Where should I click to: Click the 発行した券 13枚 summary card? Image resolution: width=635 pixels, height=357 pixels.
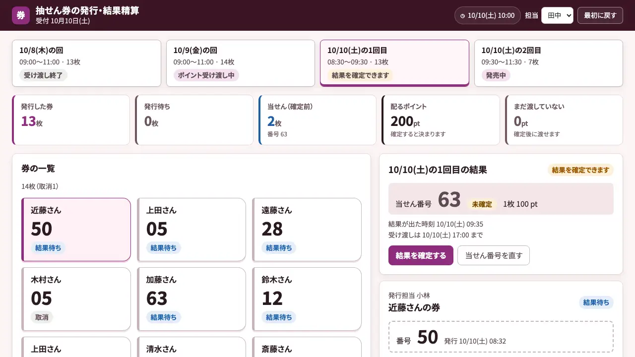click(70, 120)
